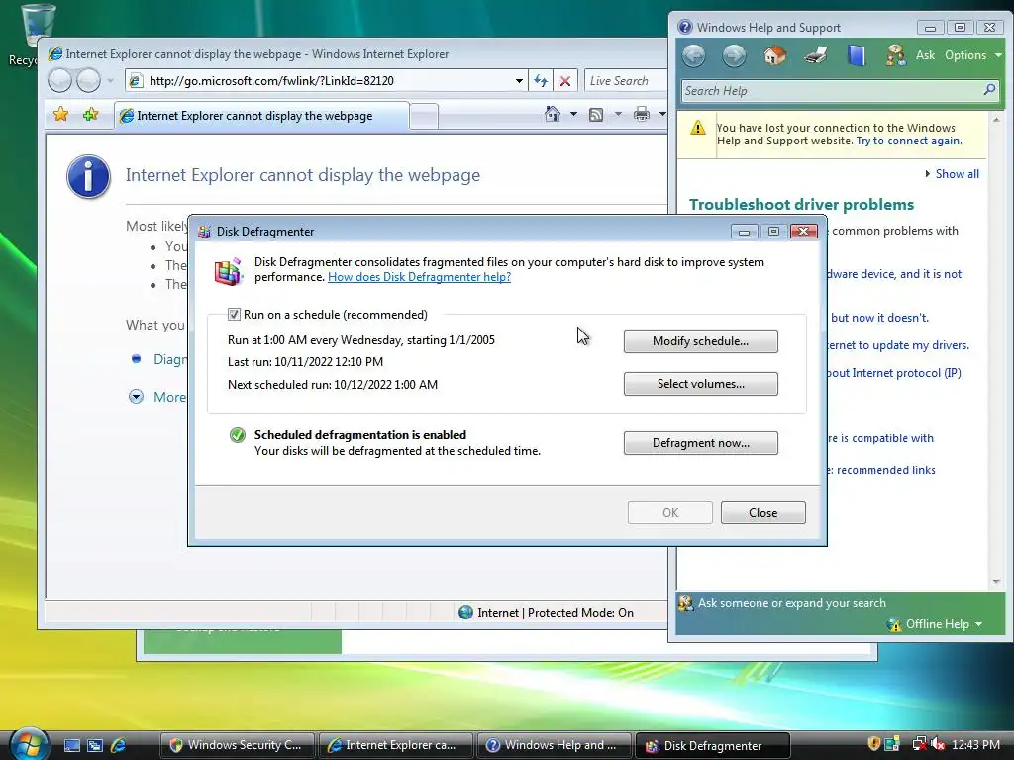
Task: Open recommended links help topic
Action: click(x=880, y=470)
